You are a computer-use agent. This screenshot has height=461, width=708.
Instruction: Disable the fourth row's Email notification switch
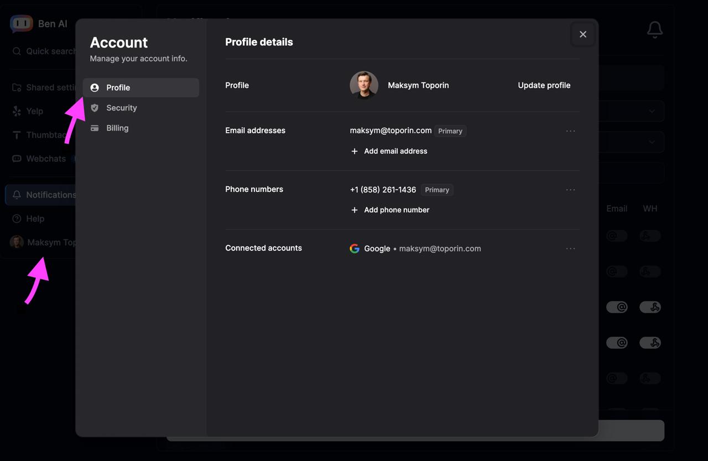tap(617, 343)
